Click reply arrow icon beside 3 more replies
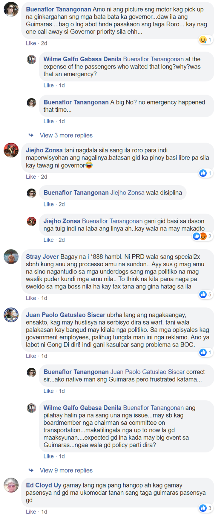Screen dimensions: 224x518 [x=31, y=135]
